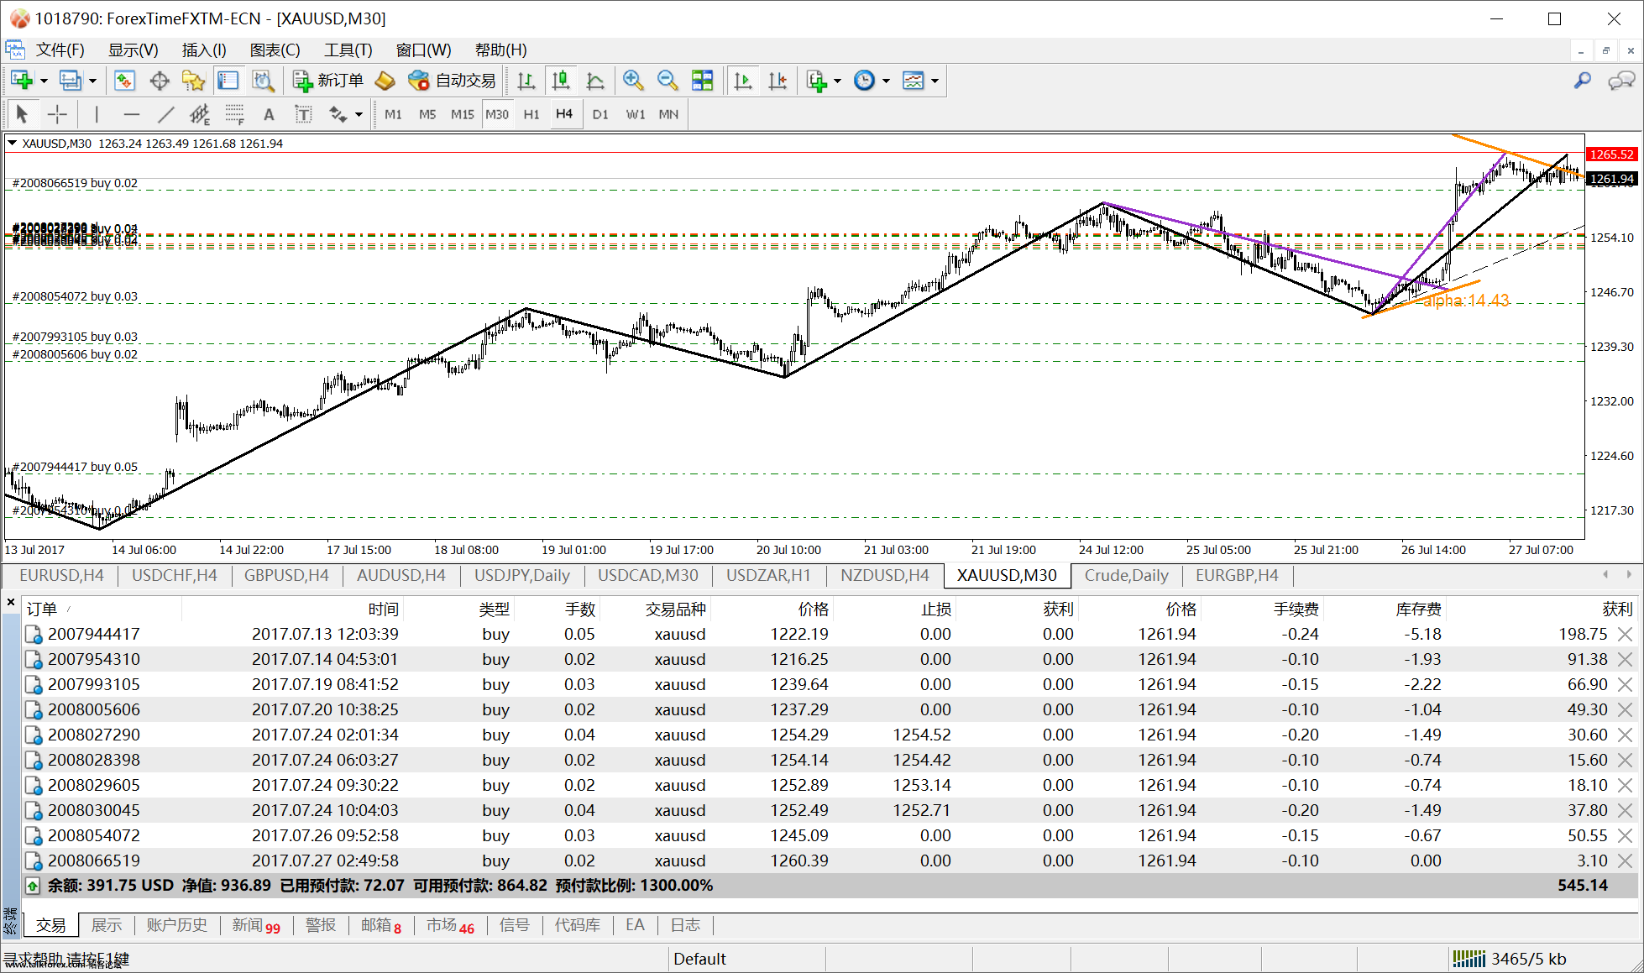The height and width of the screenshot is (973, 1644).
Task: Open the 新闻 news tab
Action: (256, 924)
